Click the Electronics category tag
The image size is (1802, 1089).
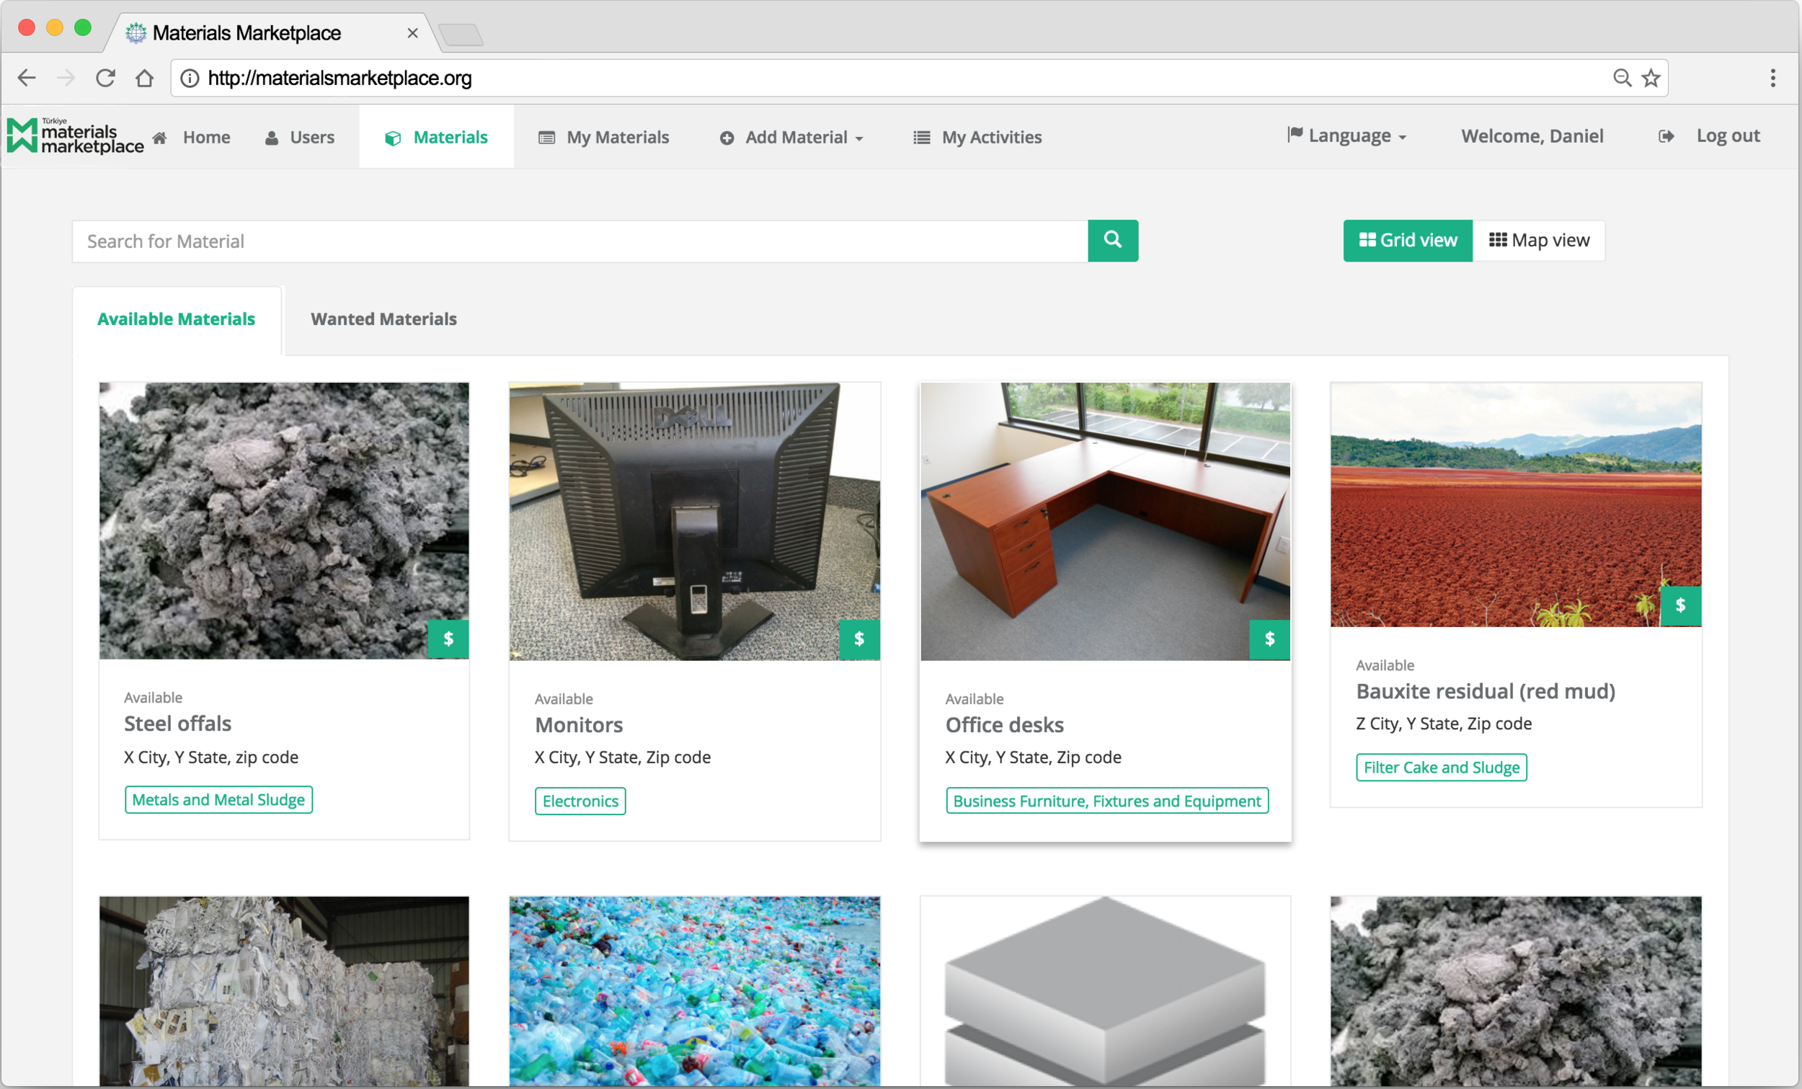[580, 801]
